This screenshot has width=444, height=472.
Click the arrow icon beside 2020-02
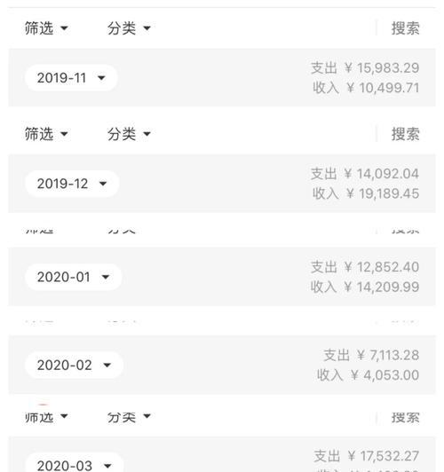(x=107, y=366)
